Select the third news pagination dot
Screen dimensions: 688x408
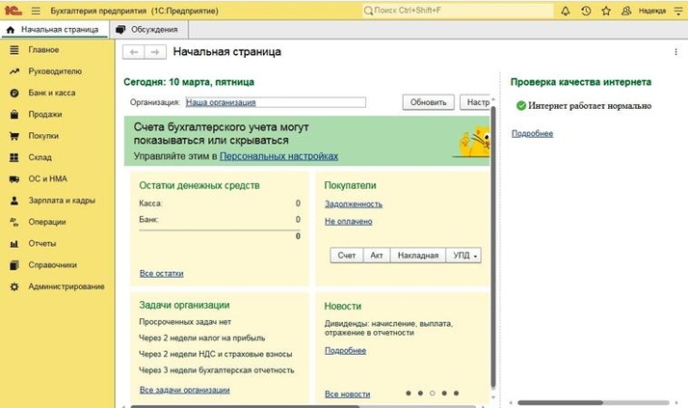pyautogui.click(x=432, y=394)
